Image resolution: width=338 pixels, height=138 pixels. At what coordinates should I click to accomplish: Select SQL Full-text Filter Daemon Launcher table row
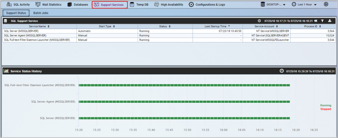169,40
